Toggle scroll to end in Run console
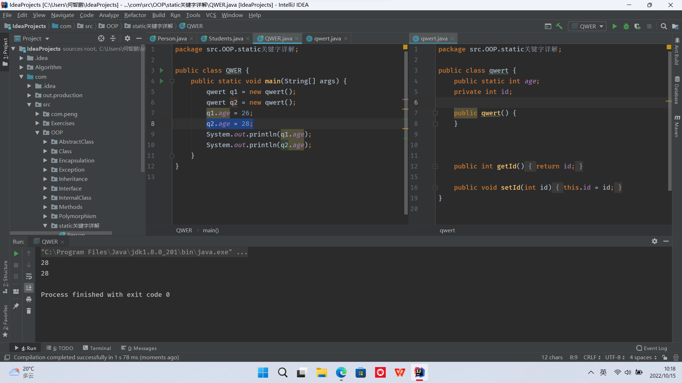 point(29,288)
